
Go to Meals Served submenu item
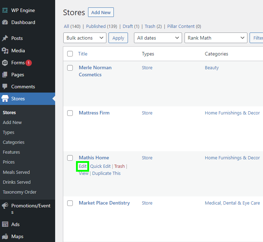tap(16, 172)
